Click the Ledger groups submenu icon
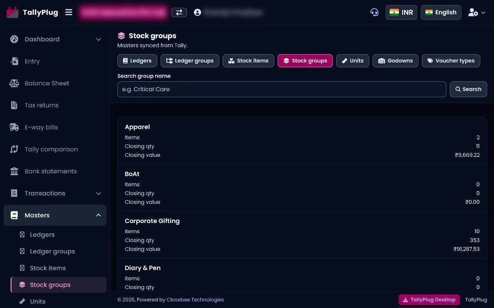Viewport: 494px width, 308px height. click(x=22, y=251)
